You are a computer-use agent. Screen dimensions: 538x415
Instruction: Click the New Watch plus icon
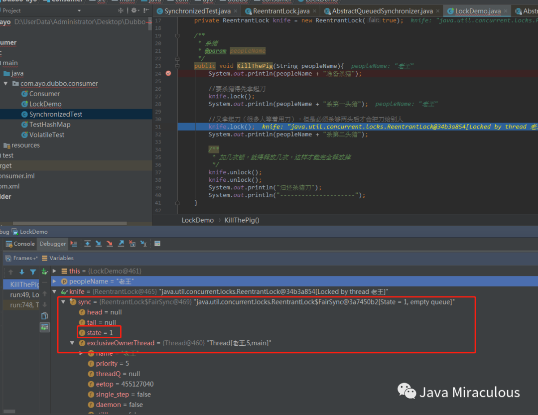coord(45,272)
